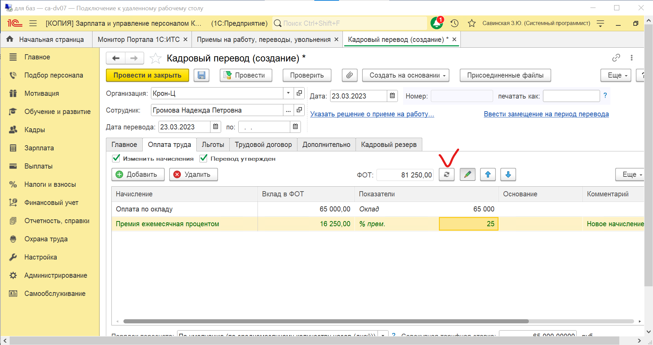
Task: Open the notifications bell icon
Action: tap(437, 23)
